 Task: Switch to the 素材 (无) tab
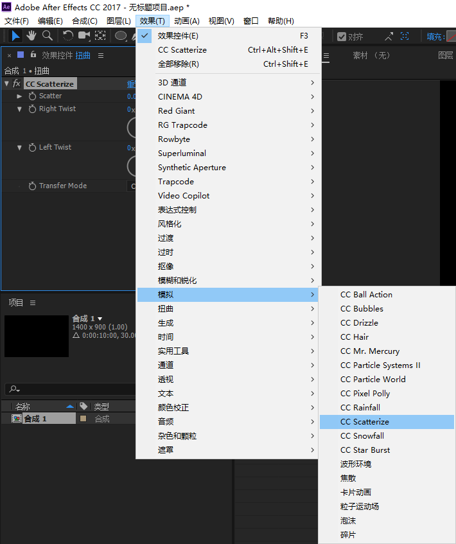(372, 55)
